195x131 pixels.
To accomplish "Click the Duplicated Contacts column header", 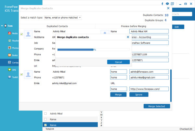I will pos(57,26).
